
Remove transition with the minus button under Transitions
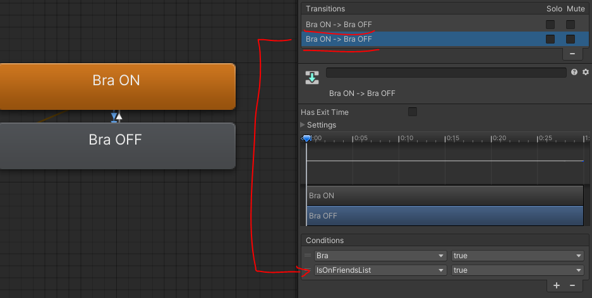point(572,54)
